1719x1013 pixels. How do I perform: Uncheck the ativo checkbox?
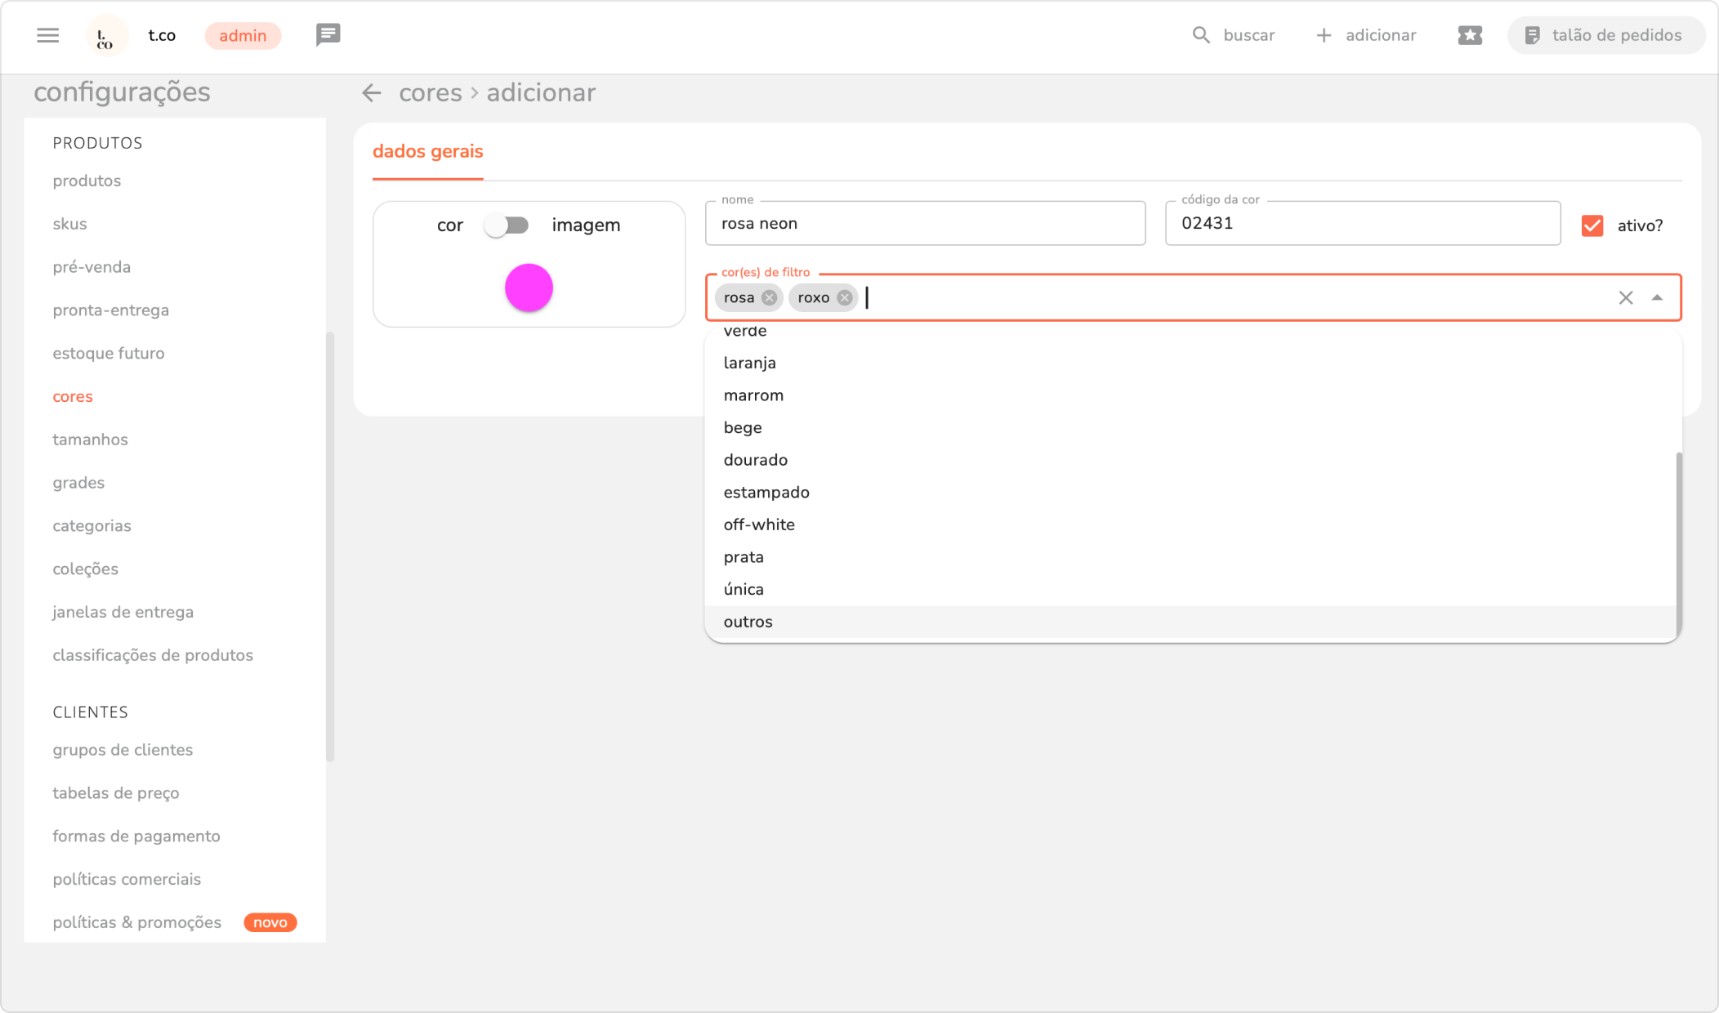click(x=1592, y=225)
